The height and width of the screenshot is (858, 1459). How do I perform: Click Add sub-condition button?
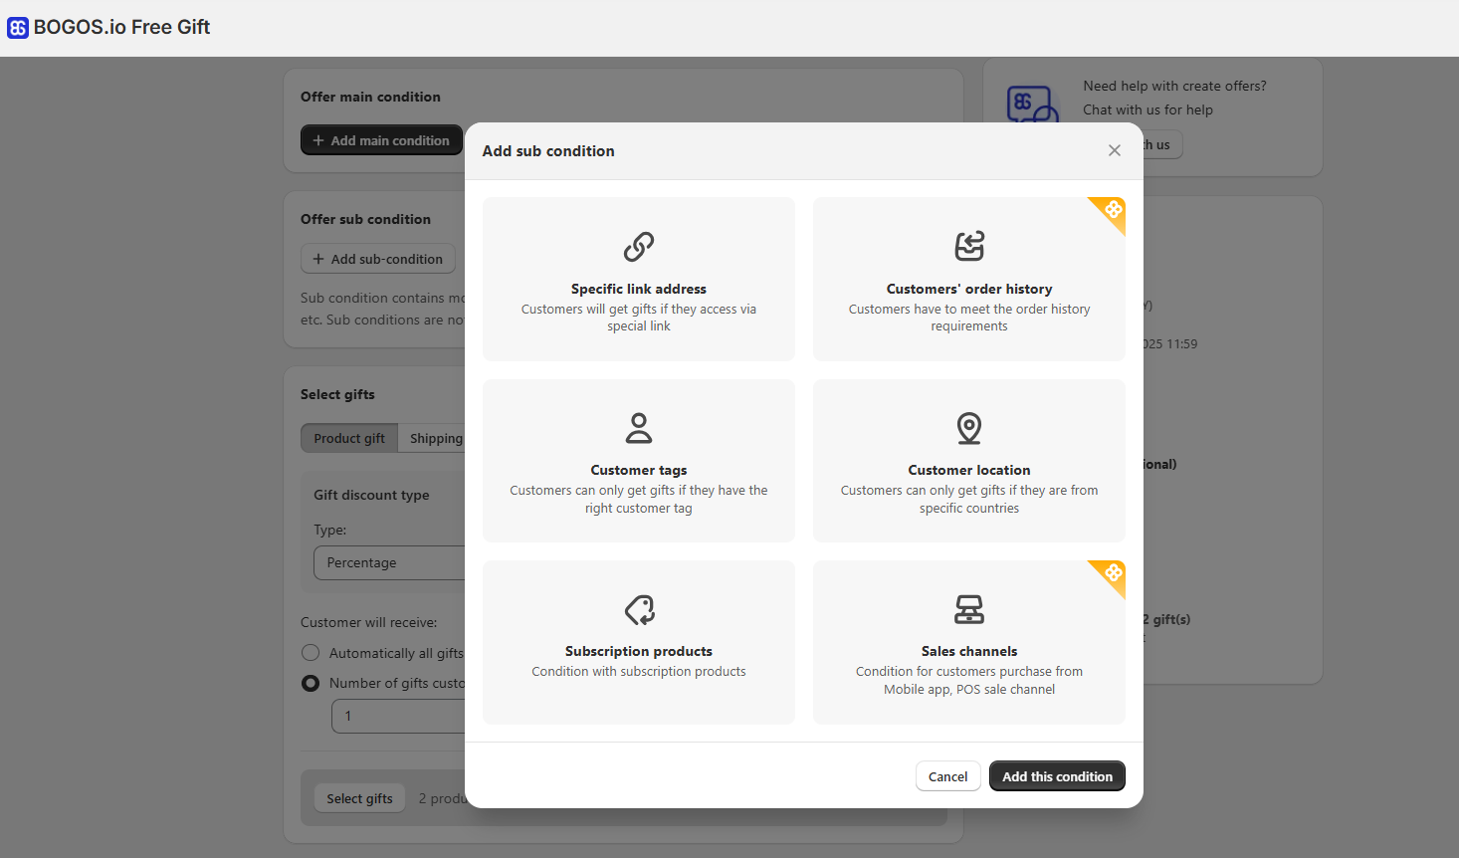(378, 259)
